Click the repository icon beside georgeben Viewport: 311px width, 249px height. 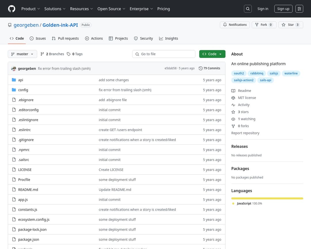[x=10, y=25]
